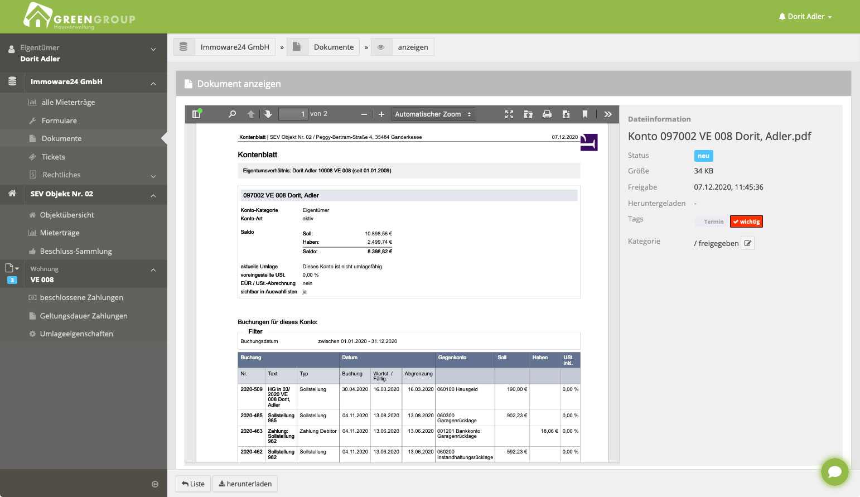Screen dimensions: 860x497
Task: Open Formulare in sidebar
Action: point(59,120)
